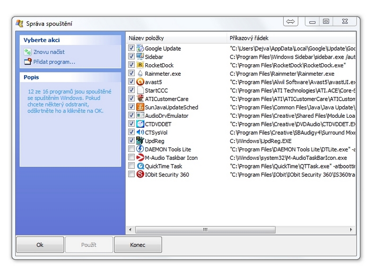
Task: Click the Rainmeter.exe droplet icon
Action: coord(140,74)
